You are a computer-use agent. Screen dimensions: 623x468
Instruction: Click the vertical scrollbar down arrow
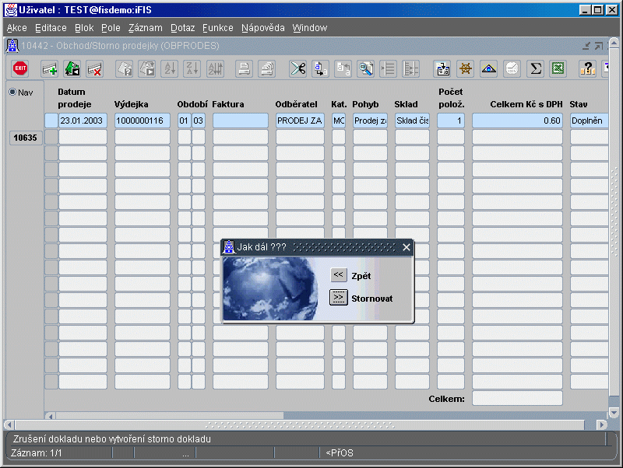click(x=614, y=413)
